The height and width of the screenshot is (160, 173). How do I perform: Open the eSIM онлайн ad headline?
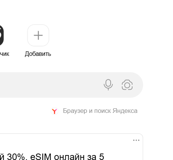tap(52, 157)
